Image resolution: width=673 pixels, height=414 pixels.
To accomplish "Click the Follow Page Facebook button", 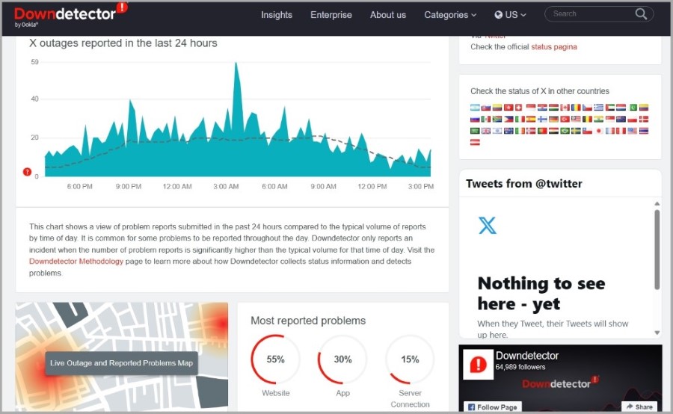I will point(492,407).
